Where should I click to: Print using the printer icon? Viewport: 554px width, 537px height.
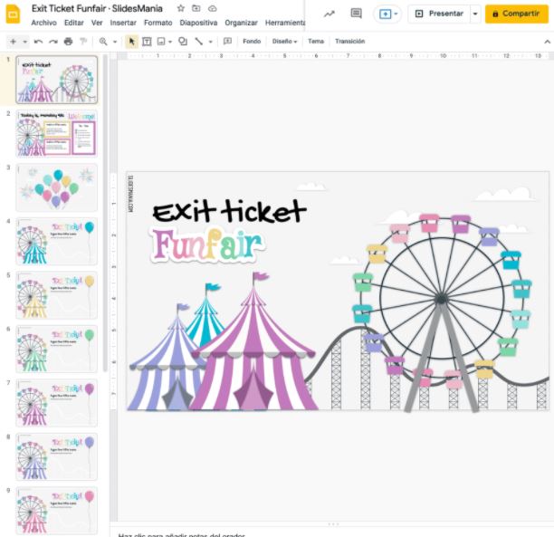68,42
